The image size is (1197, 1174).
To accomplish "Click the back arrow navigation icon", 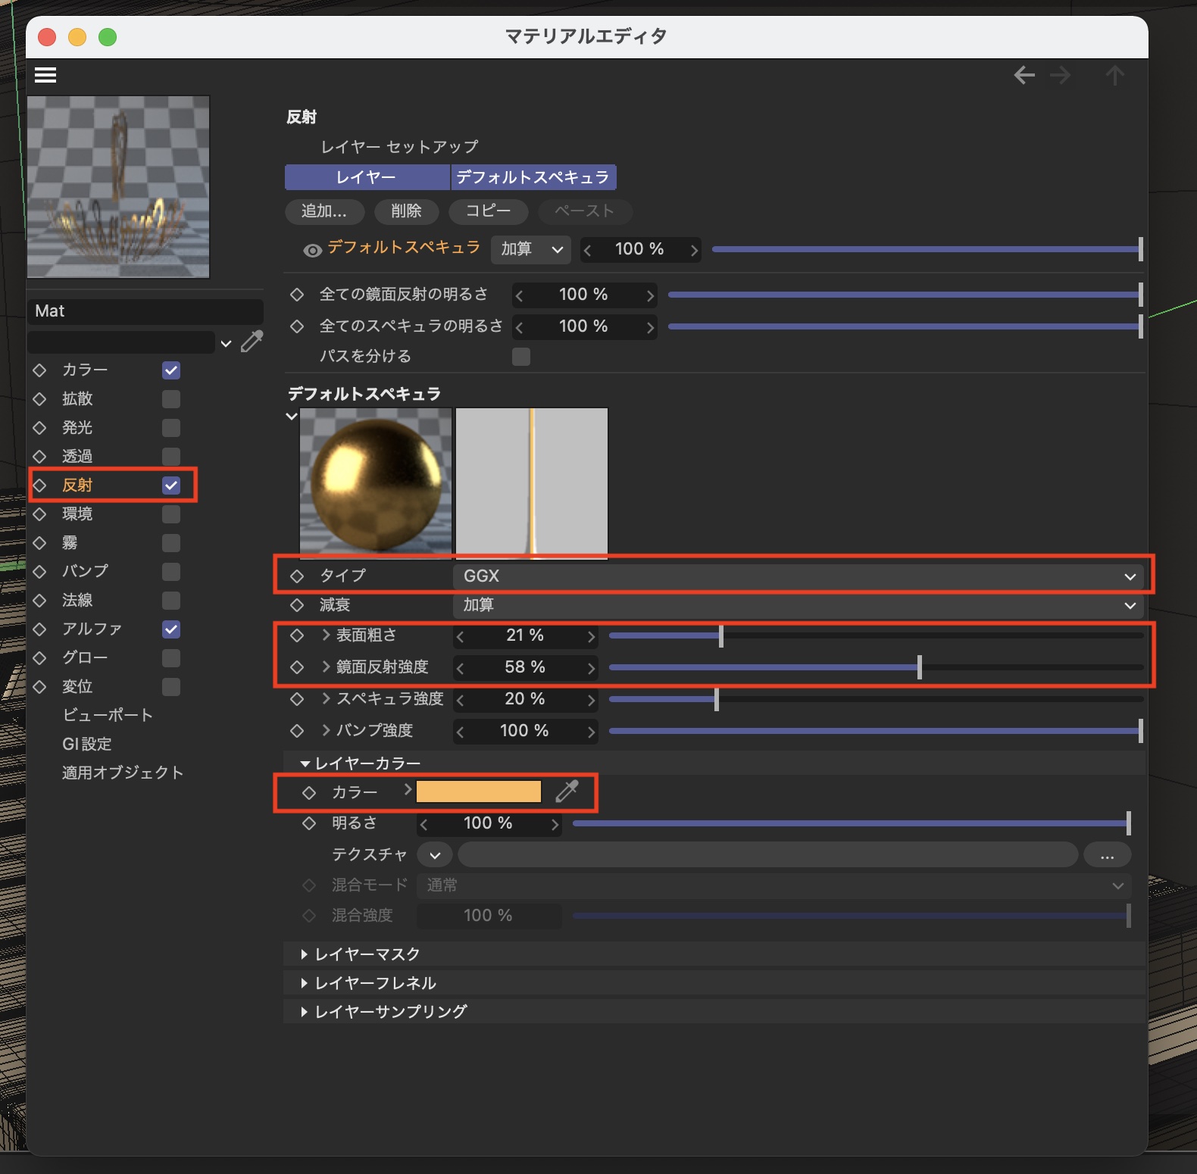I will click(1024, 75).
